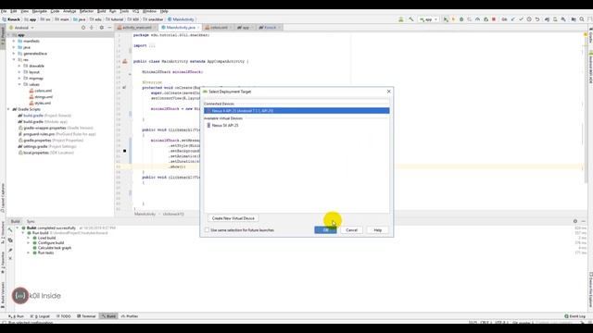Click the green Android sync icon in toolbar
Screen dimensions: 593x333
tap(401, 19)
